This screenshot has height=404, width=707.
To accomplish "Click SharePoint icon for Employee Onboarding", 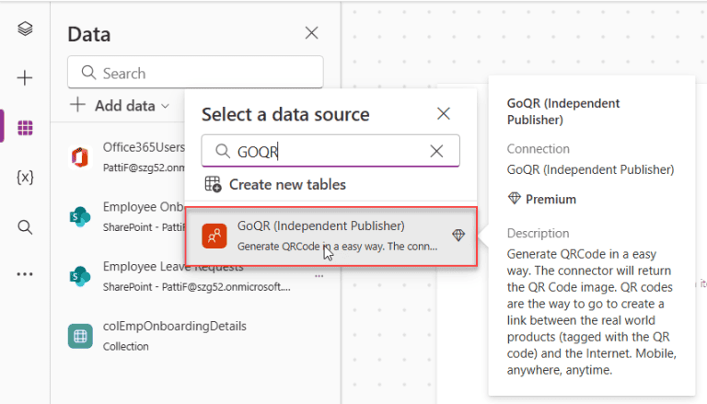I will click(x=80, y=217).
